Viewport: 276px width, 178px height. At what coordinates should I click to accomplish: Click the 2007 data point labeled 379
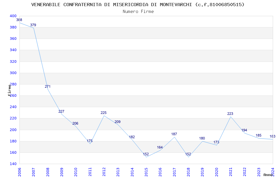(33, 28)
